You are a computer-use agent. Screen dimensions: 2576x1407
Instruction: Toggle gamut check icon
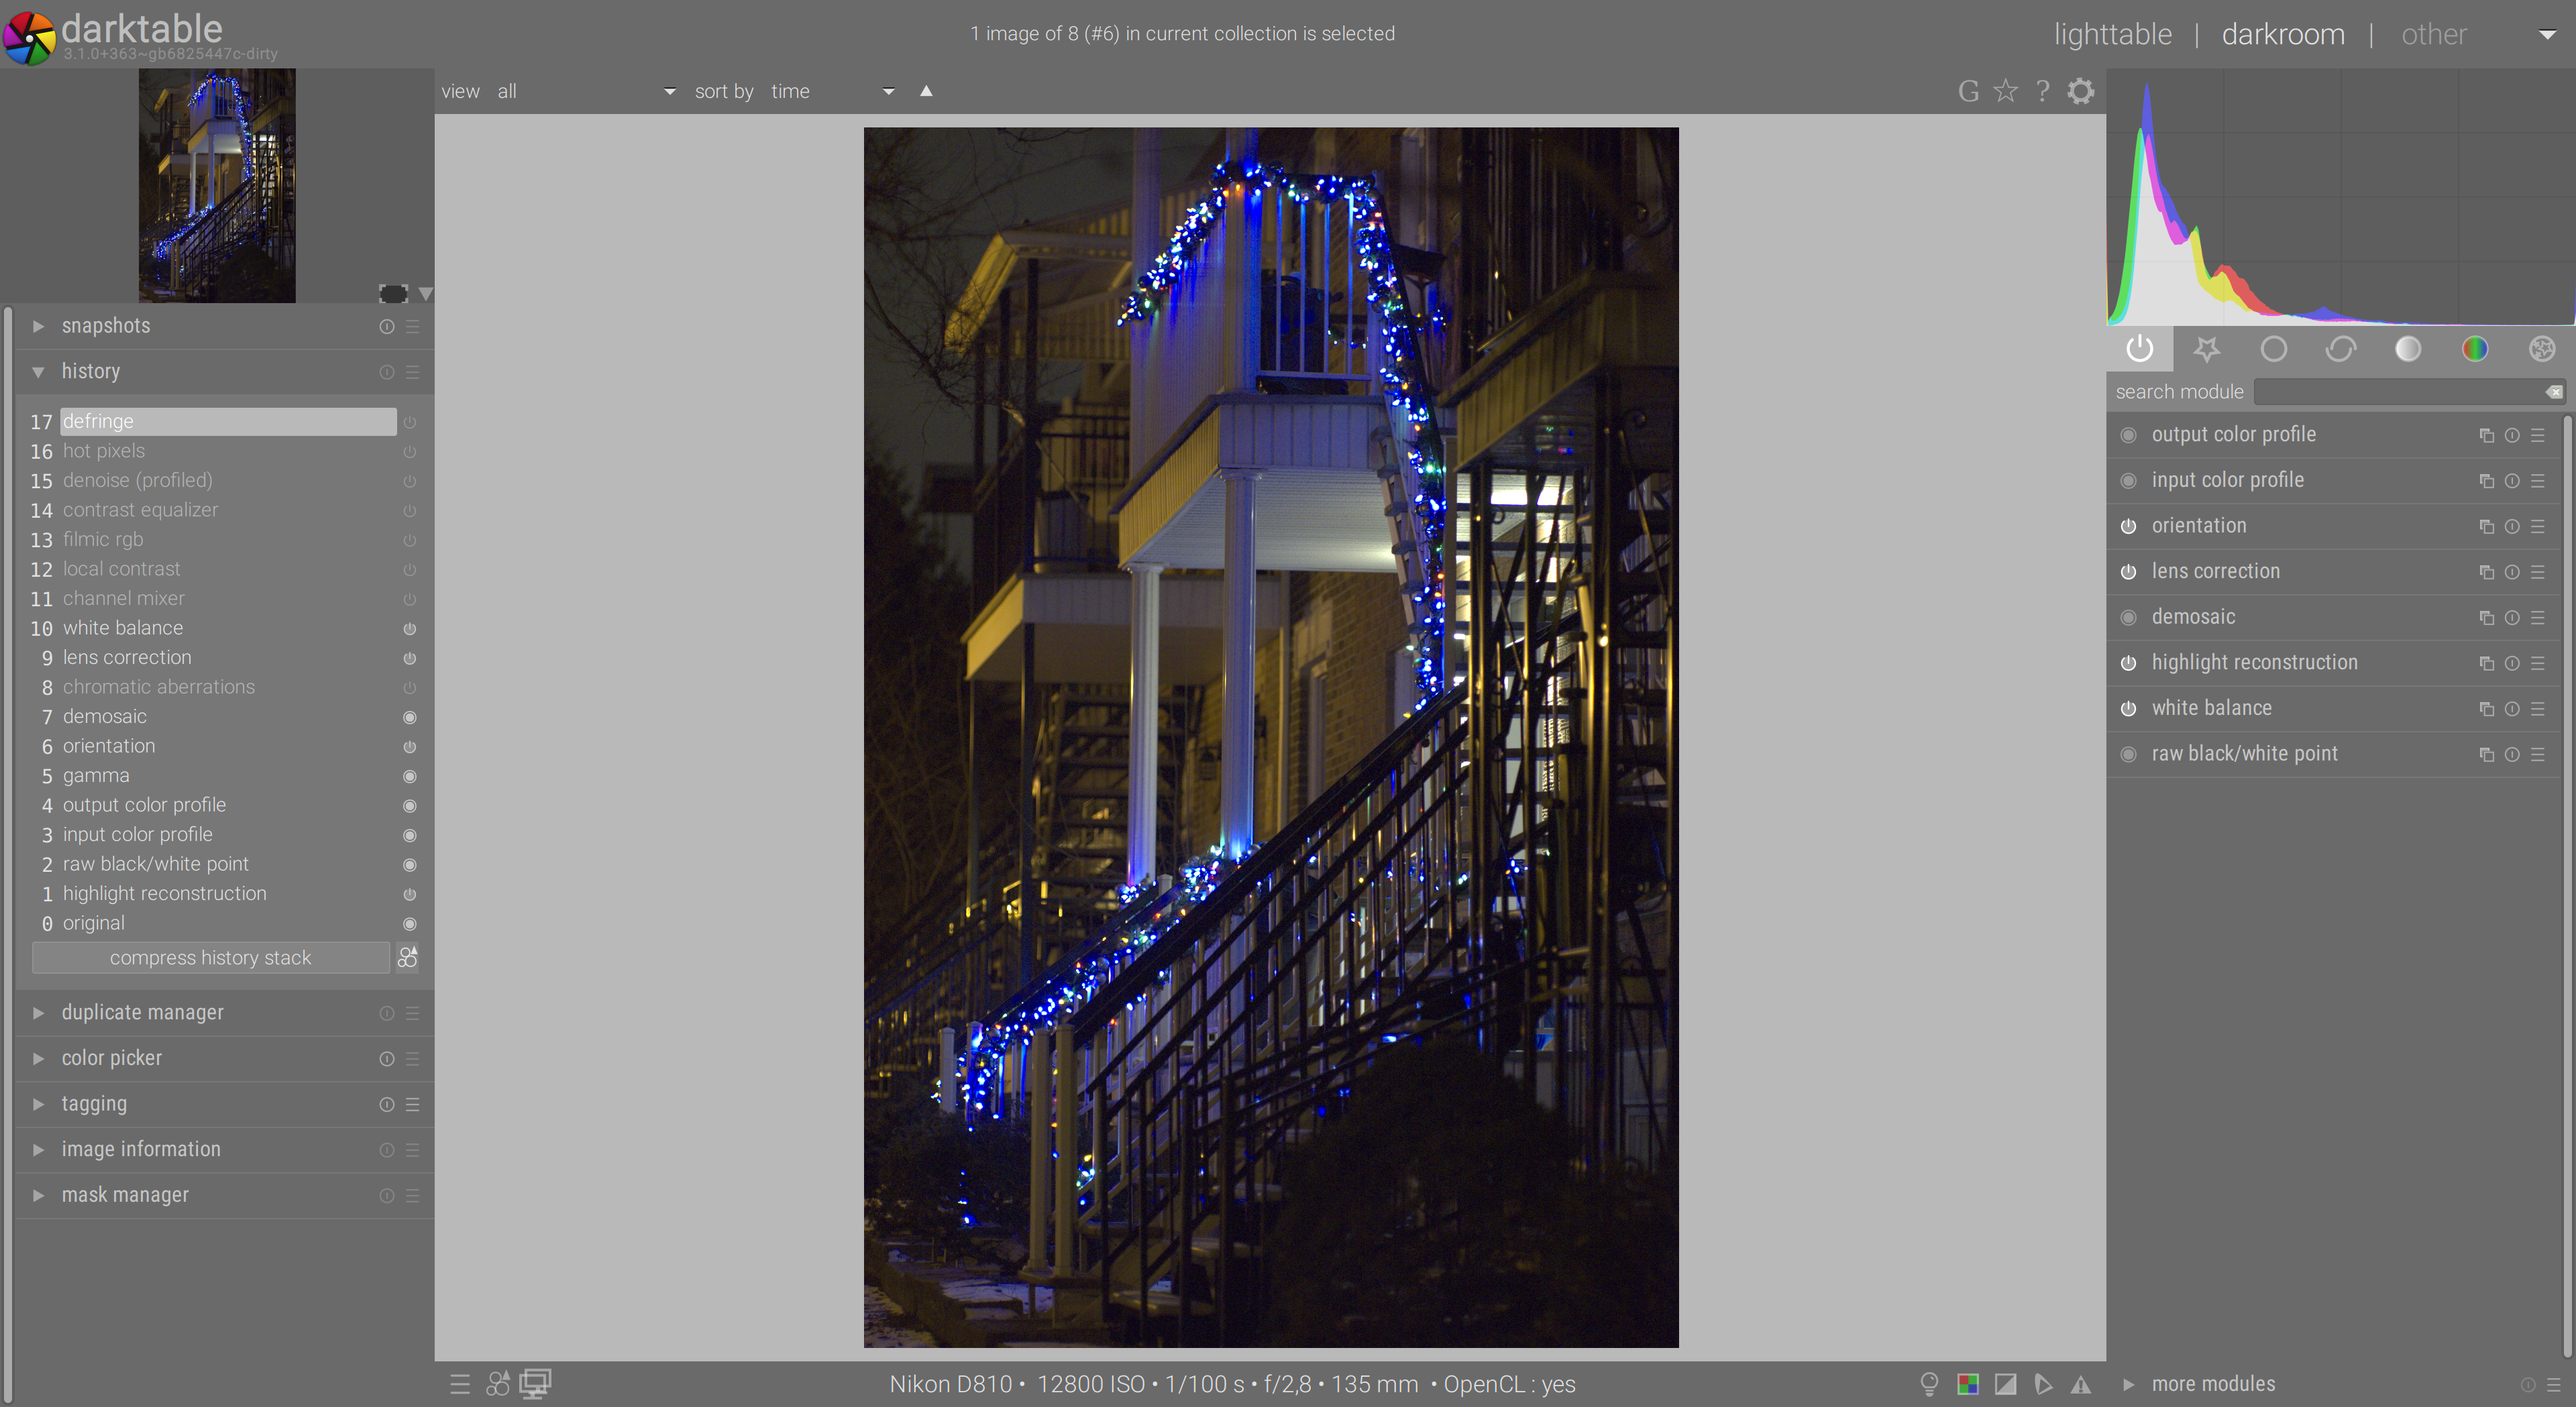click(x=2081, y=1384)
